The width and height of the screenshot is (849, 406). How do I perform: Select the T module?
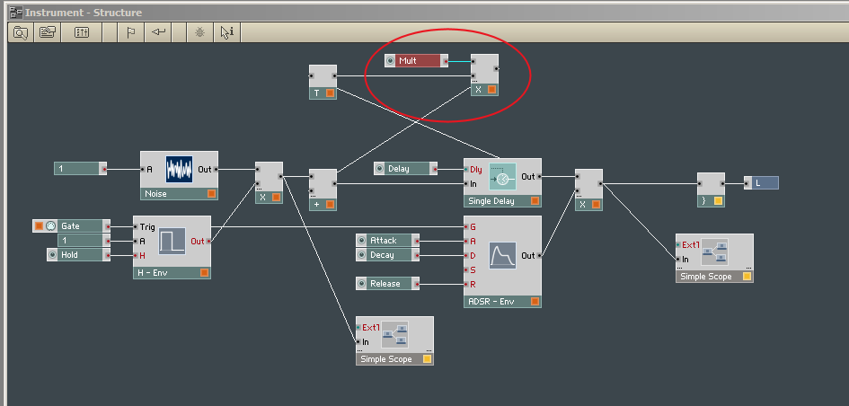pyautogui.click(x=323, y=83)
